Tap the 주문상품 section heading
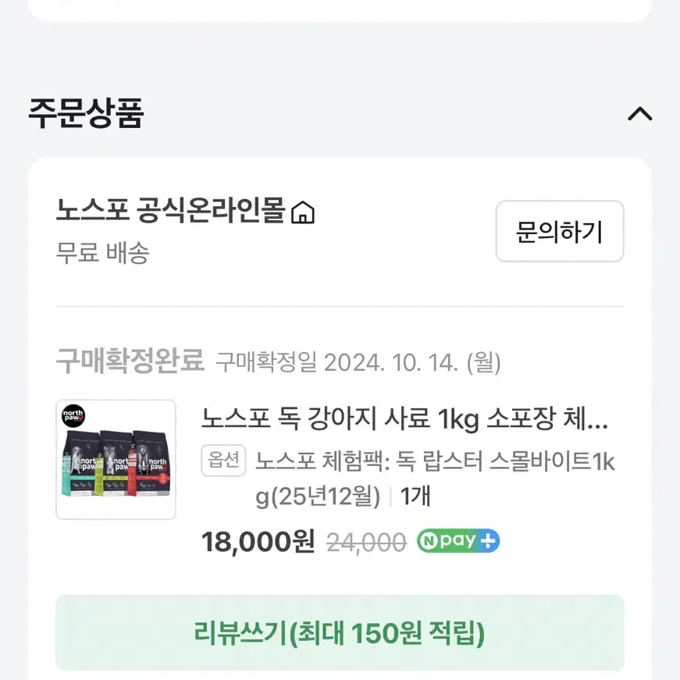Image resolution: width=680 pixels, height=680 pixels. pyautogui.click(x=86, y=114)
